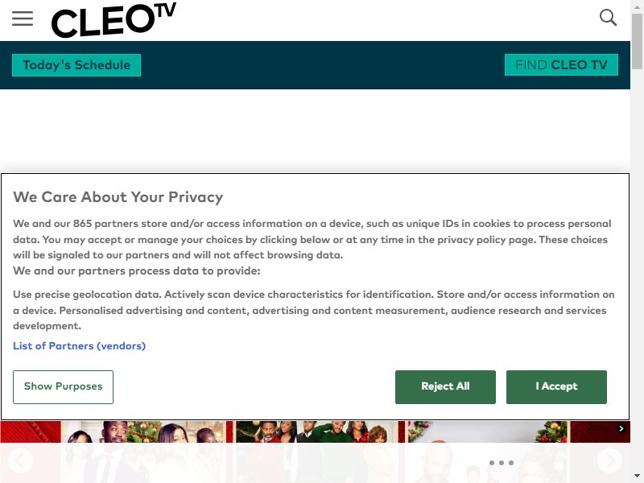Select the last carousel pagination dot
The height and width of the screenshot is (483, 644).
tap(511, 463)
